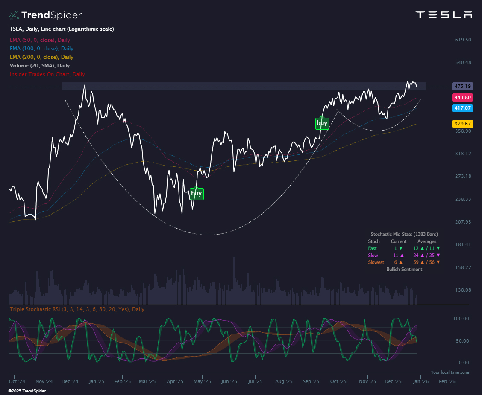Toggle the EMA (50, 0, close) indicator label

[40, 40]
